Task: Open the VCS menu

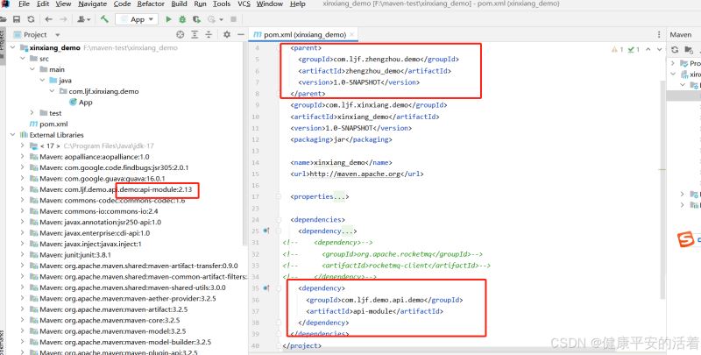Action: 244,4
